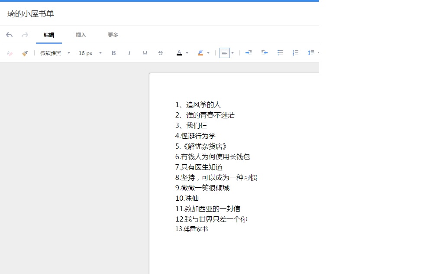Image resolution: width=433 pixels, height=274 pixels.
Task: Expand the text alignment dropdown arrow
Action: coord(233,53)
